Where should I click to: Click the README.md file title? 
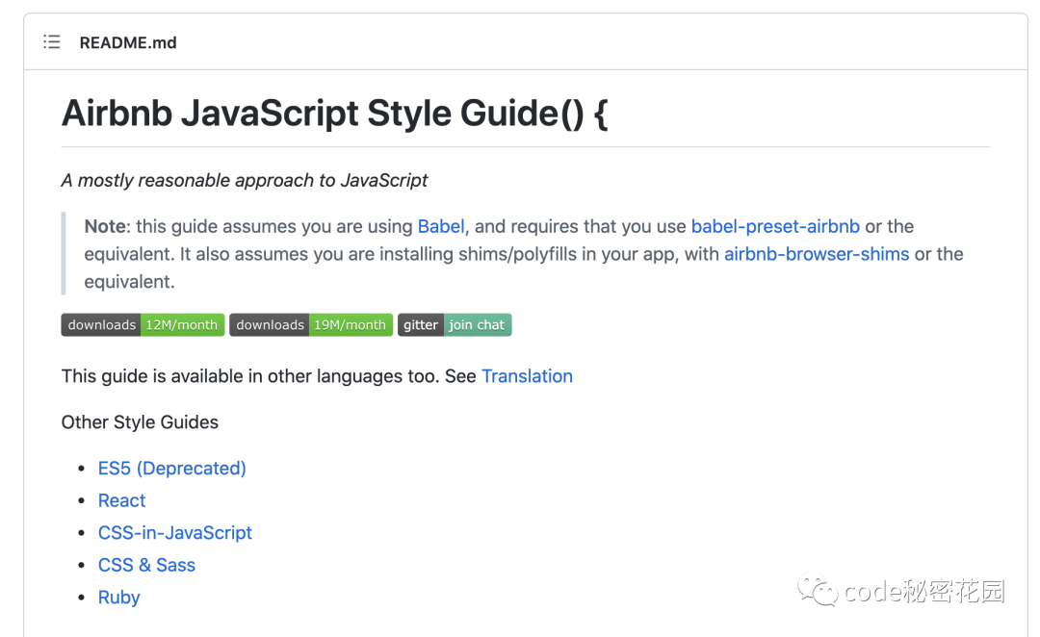coord(128,43)
